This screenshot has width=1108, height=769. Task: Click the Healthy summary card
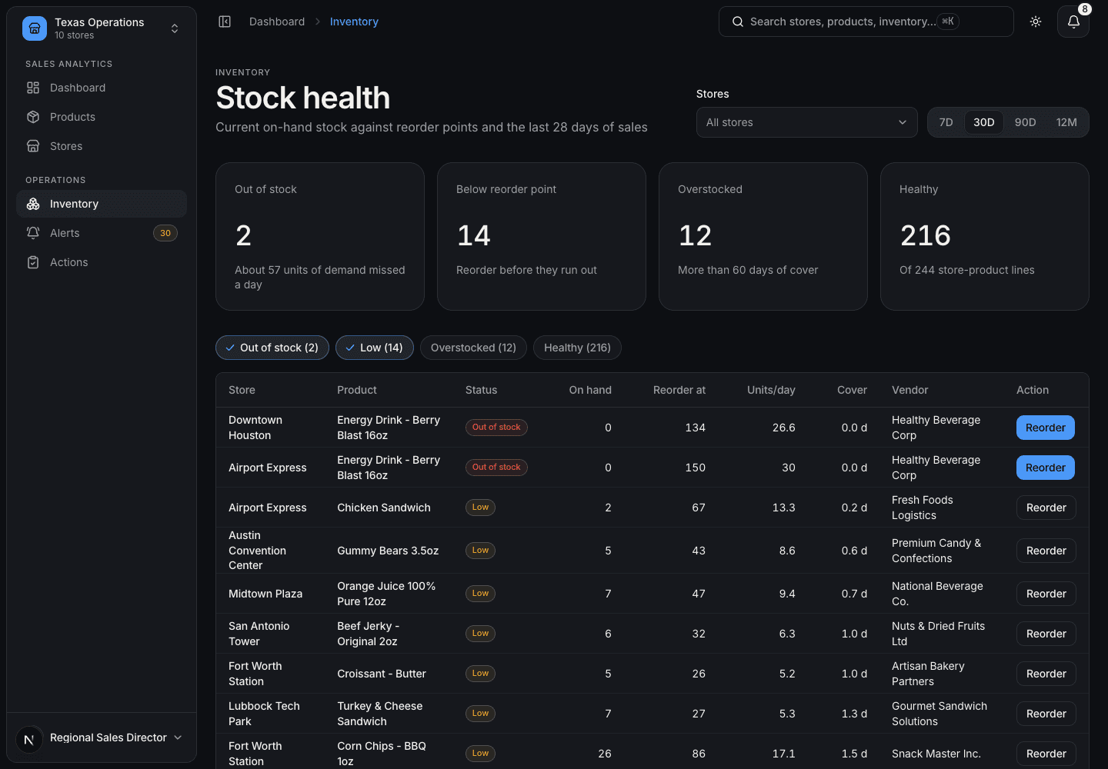click(985, 236)
